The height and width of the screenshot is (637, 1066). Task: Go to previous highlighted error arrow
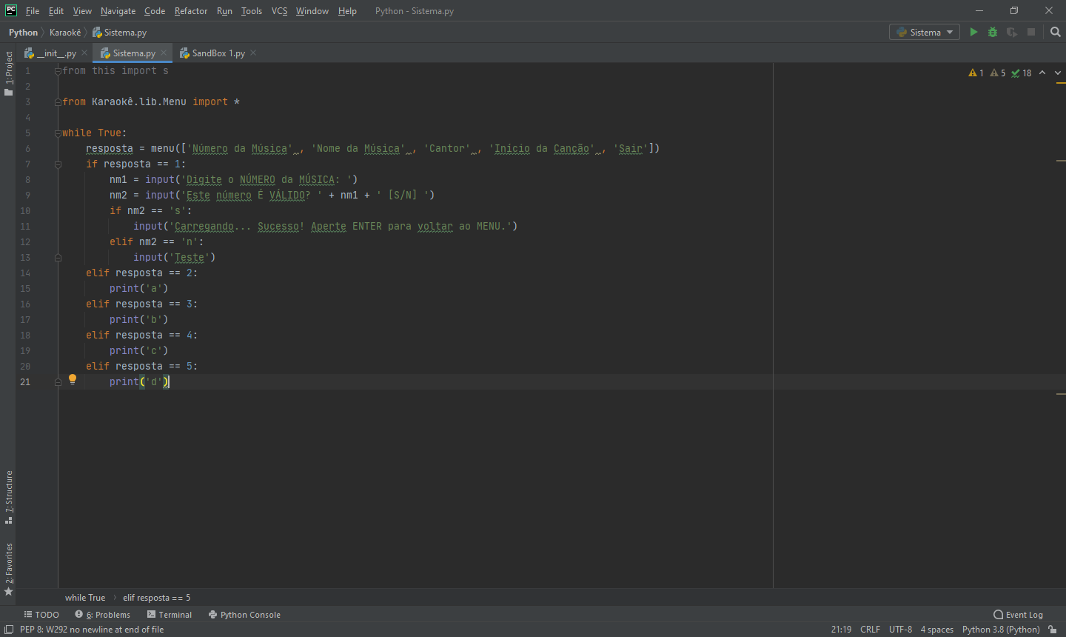(x=1042, y=73)
